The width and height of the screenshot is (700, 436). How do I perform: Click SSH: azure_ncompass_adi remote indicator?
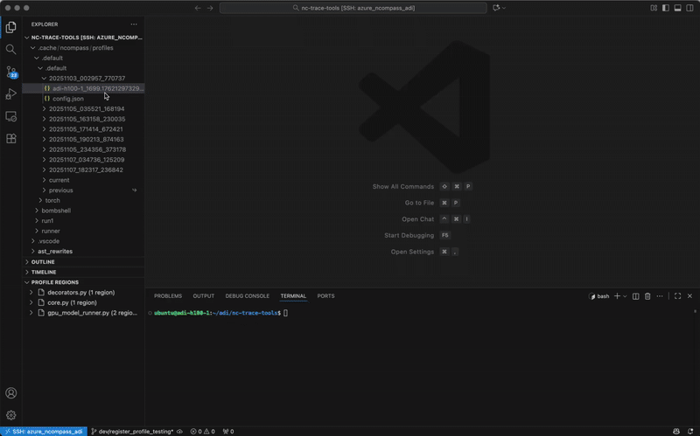coord(44,431)
